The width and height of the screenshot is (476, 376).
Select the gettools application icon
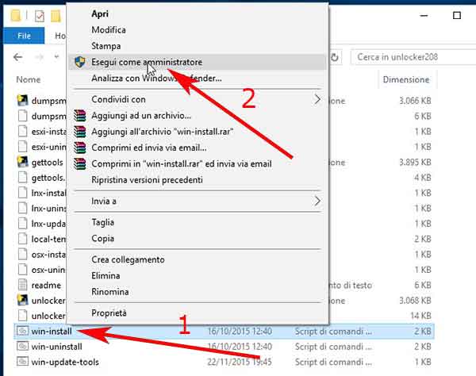pyautogui.click(x=23, y=162)
